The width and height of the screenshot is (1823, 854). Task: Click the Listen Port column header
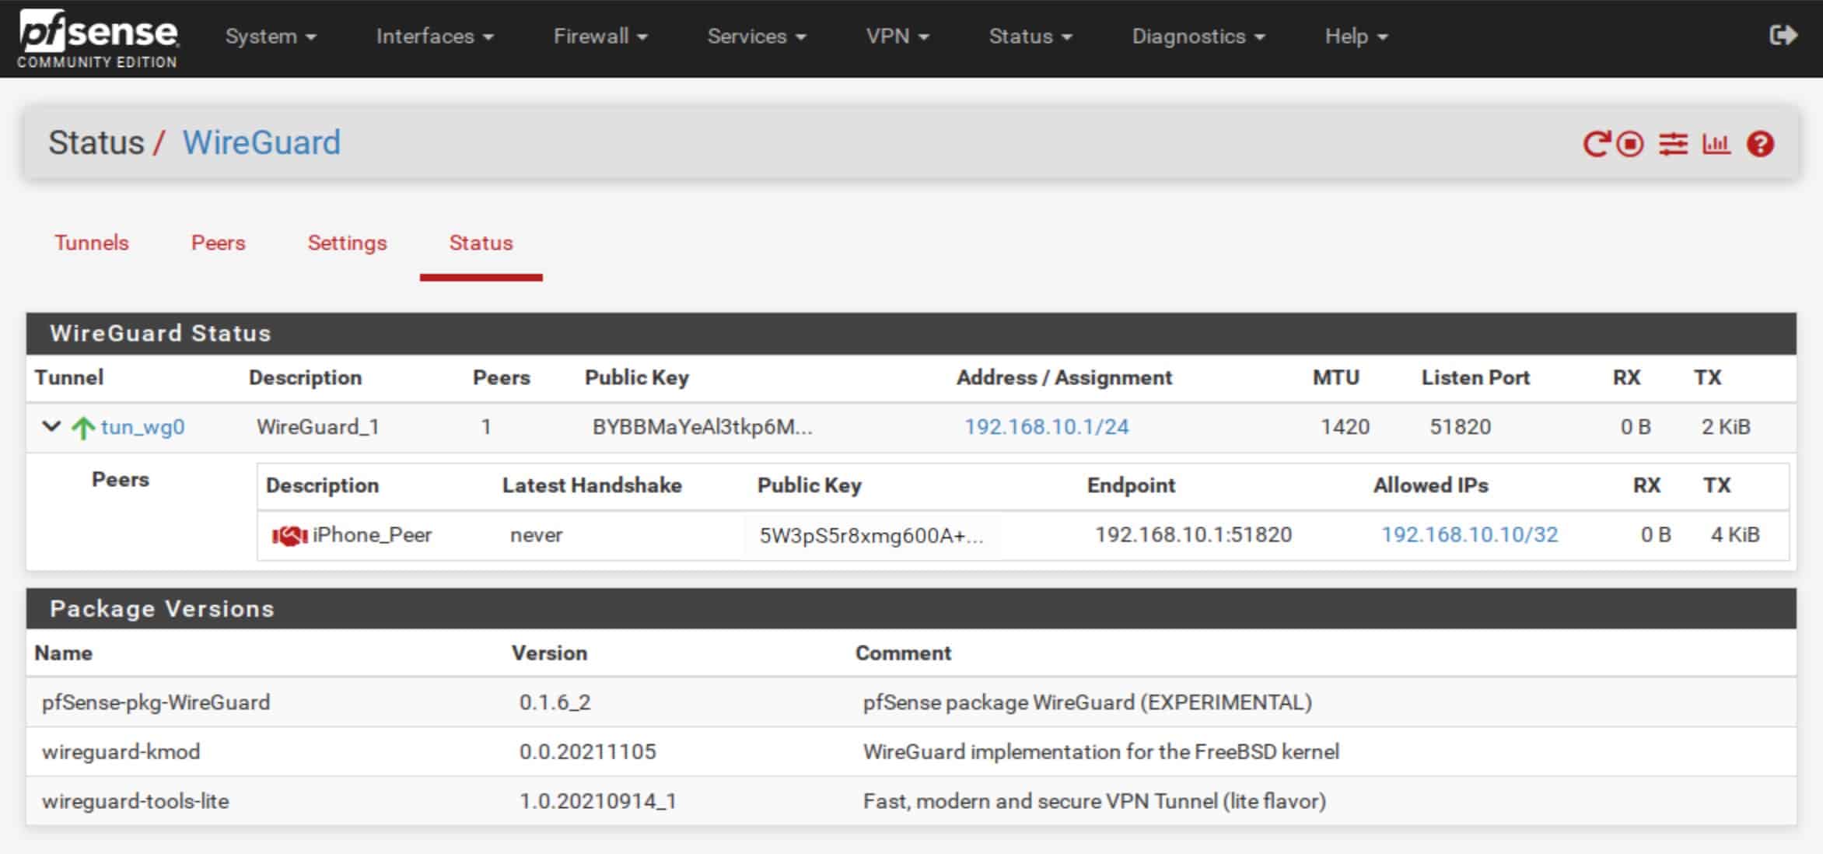1475,378
